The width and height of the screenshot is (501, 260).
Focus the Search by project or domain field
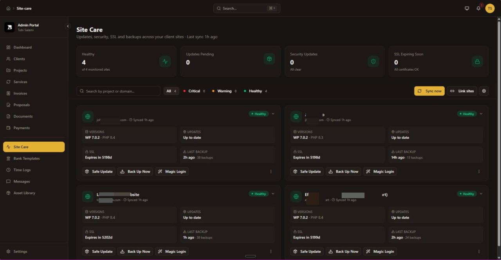pos(118,91)
